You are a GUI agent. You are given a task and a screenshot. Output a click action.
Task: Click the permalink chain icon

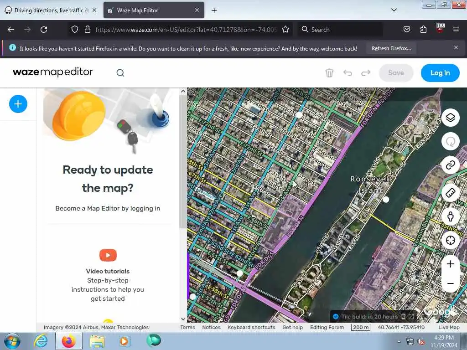(x=450, y=165)
